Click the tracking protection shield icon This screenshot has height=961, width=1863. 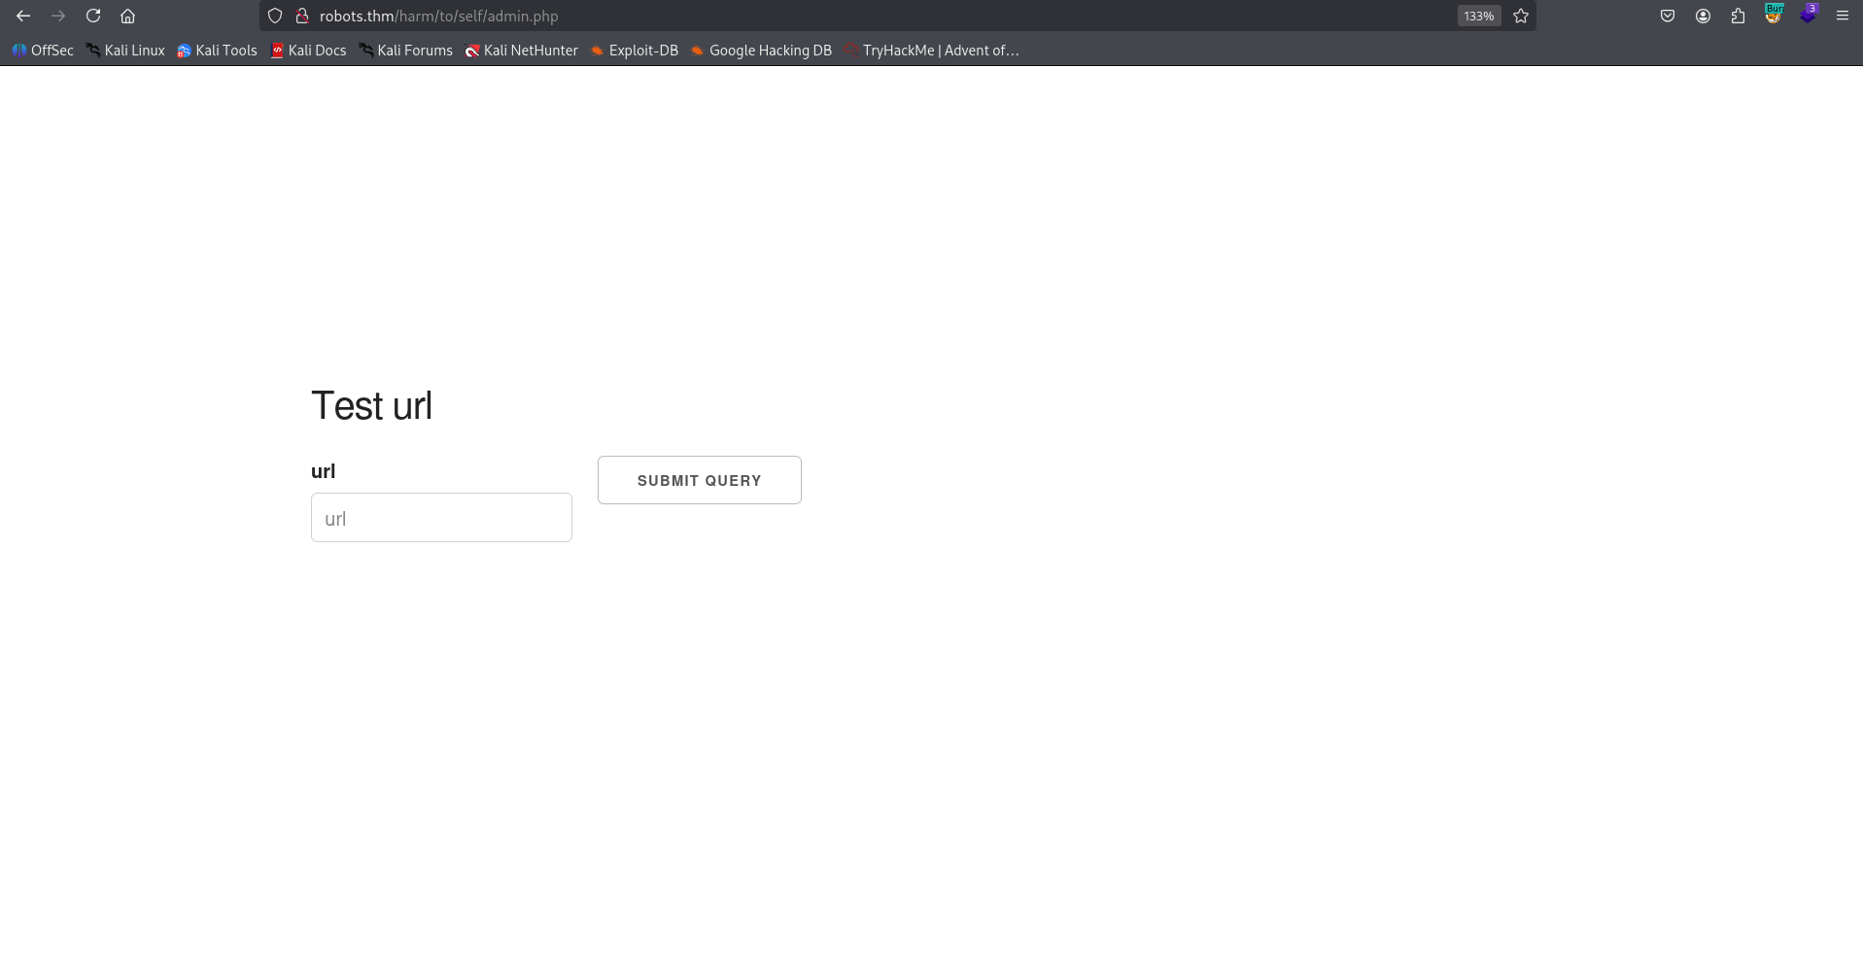[275, 16]
